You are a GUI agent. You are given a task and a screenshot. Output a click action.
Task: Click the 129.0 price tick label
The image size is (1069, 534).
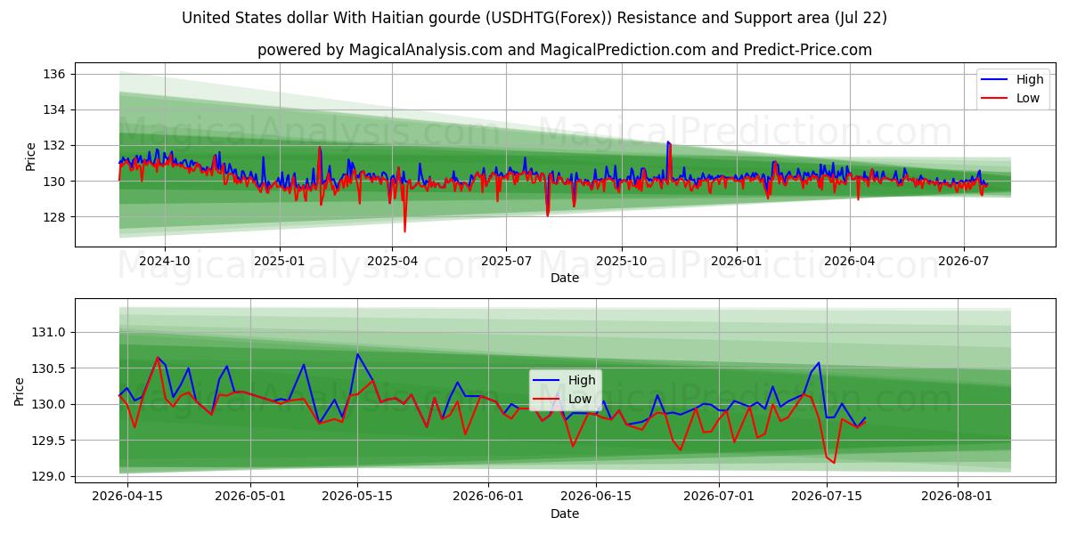pos(50,476)
